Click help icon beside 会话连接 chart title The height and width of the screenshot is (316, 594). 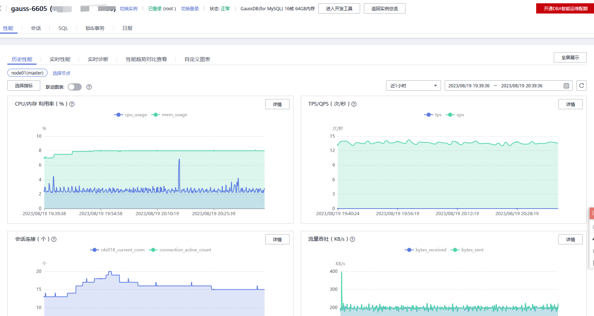click(x=54, y=239)
